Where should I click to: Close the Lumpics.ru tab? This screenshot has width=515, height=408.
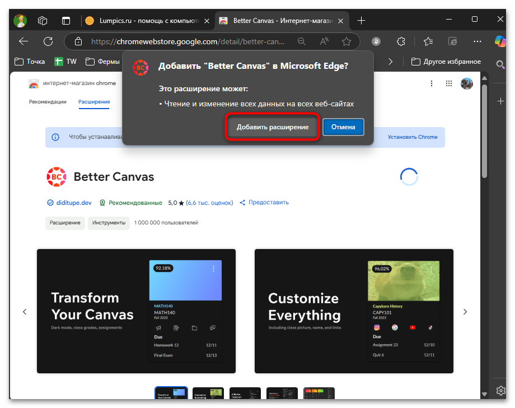[x=207, y=21]
